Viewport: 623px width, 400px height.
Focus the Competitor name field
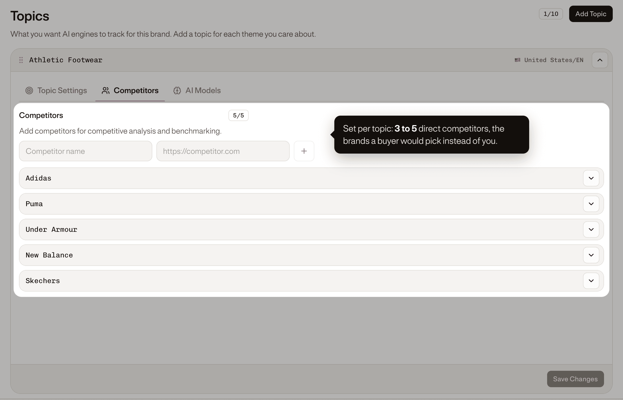tap(85, 151)
